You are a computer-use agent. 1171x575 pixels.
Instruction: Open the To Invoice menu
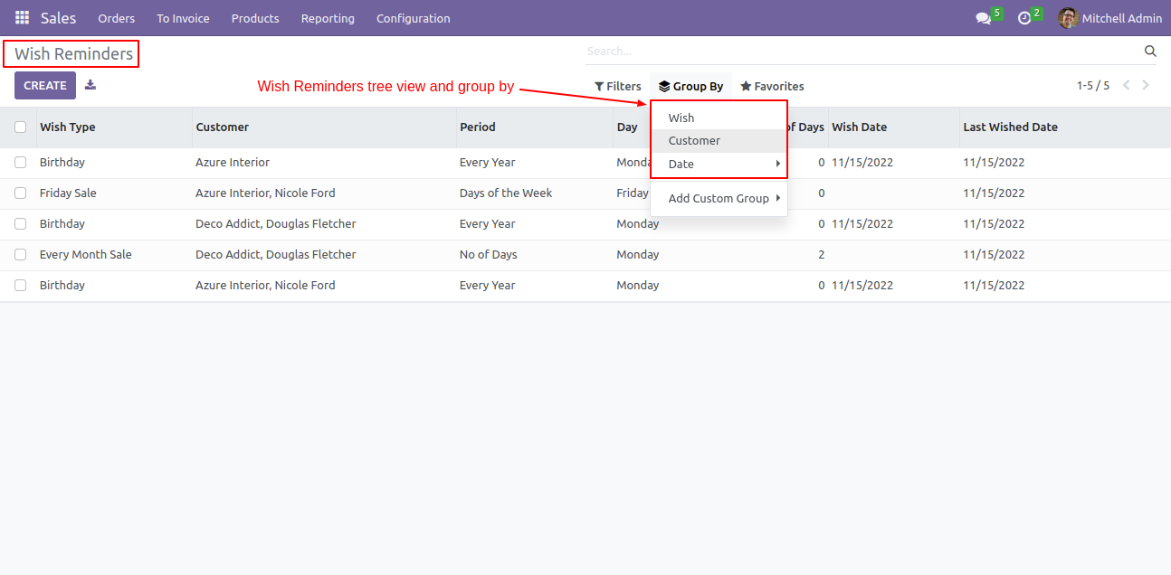click(183, 18)
